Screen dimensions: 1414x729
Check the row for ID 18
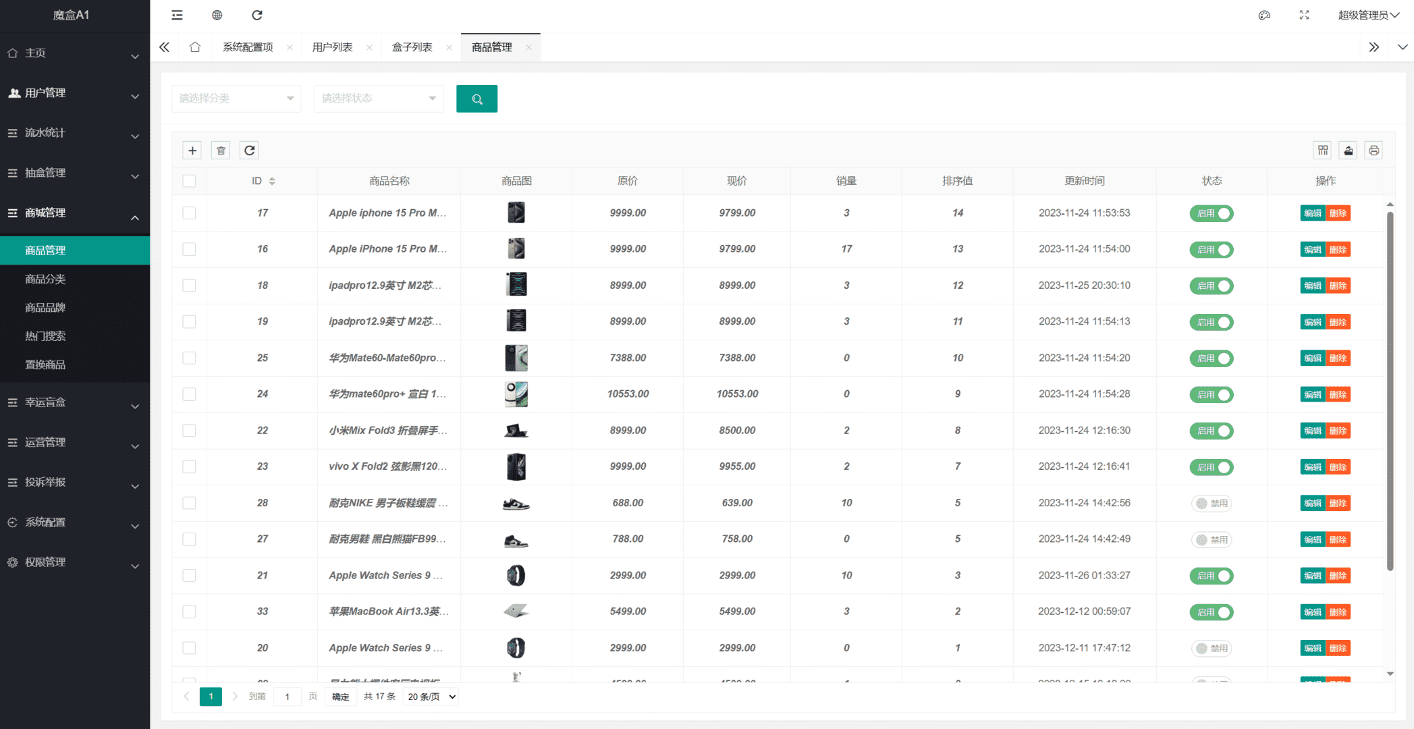tap(189, 286)
